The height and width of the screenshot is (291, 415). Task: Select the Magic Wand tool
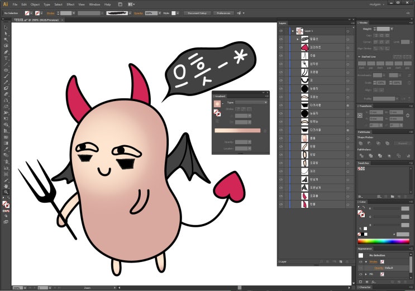pos(6,40)
